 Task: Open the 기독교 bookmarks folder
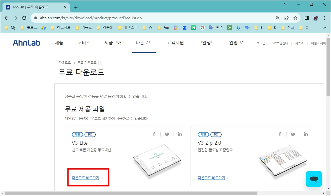[x=84, y=28]
